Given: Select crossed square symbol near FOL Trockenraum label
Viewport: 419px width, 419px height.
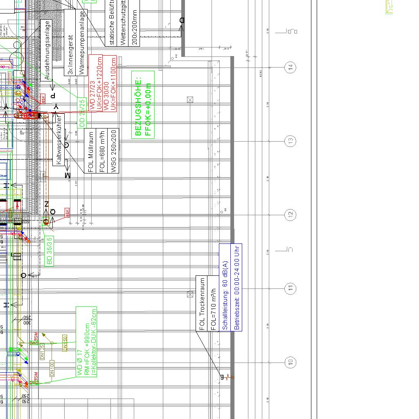Looking at the screenshot, I should tap(190, 294).
